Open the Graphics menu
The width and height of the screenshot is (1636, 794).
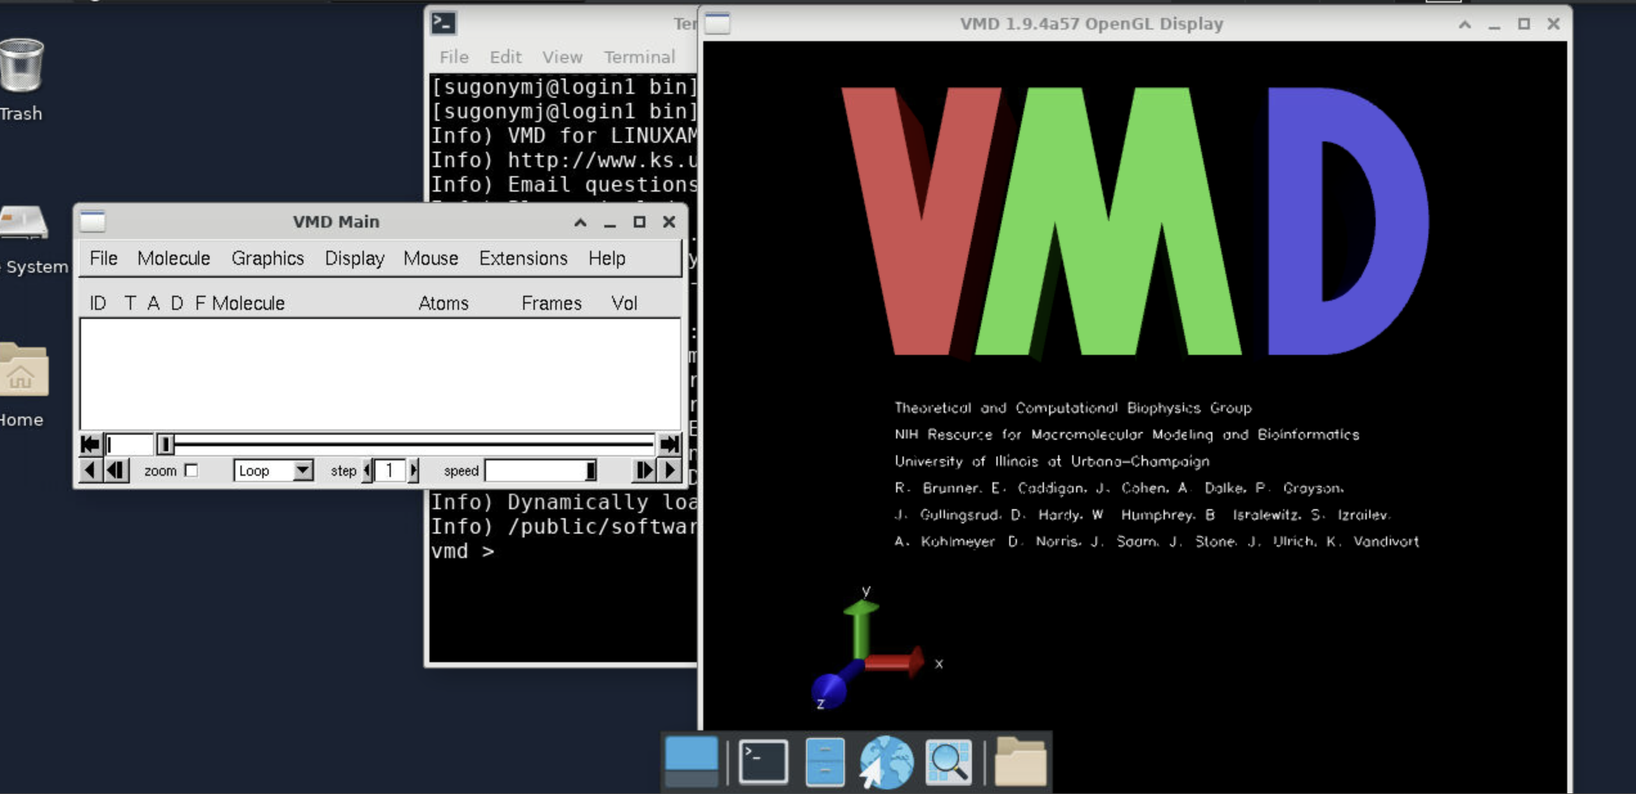(x=267, y=258)
